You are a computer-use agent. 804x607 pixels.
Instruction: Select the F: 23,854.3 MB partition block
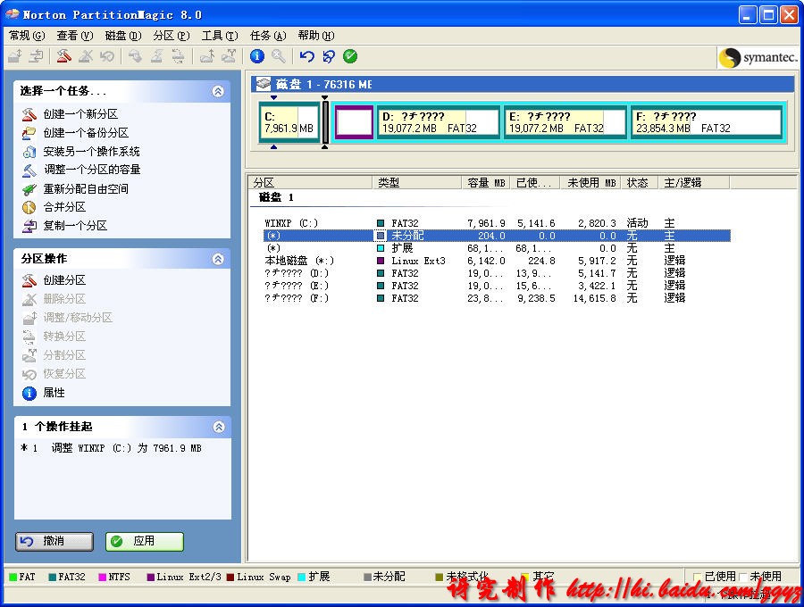[x=706, y=122]
